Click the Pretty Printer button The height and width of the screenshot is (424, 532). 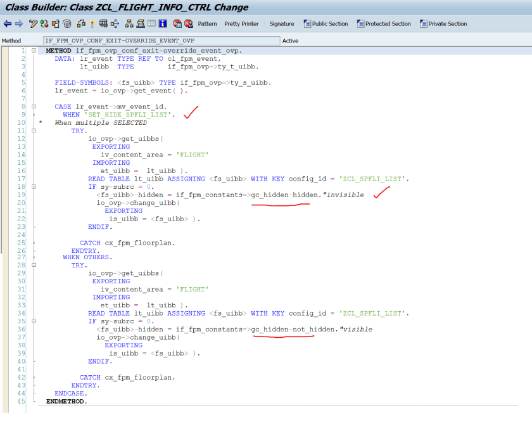pos(241,24)
